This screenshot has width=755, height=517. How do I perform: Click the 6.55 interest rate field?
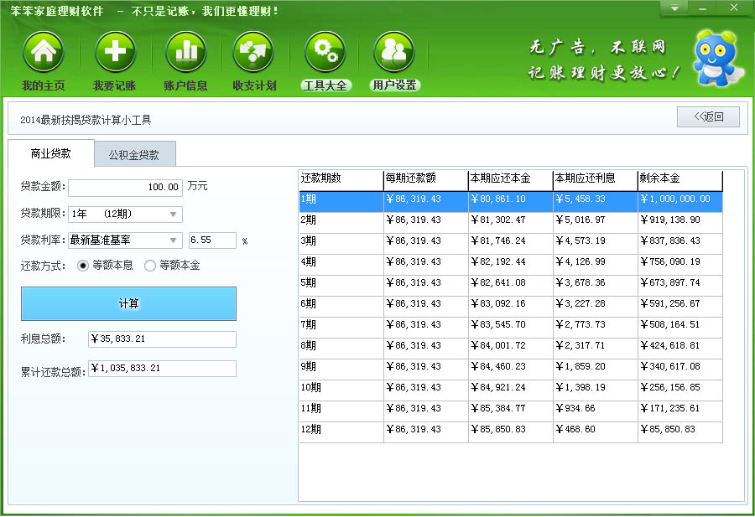pyautogui.click(x=212, y=240)
